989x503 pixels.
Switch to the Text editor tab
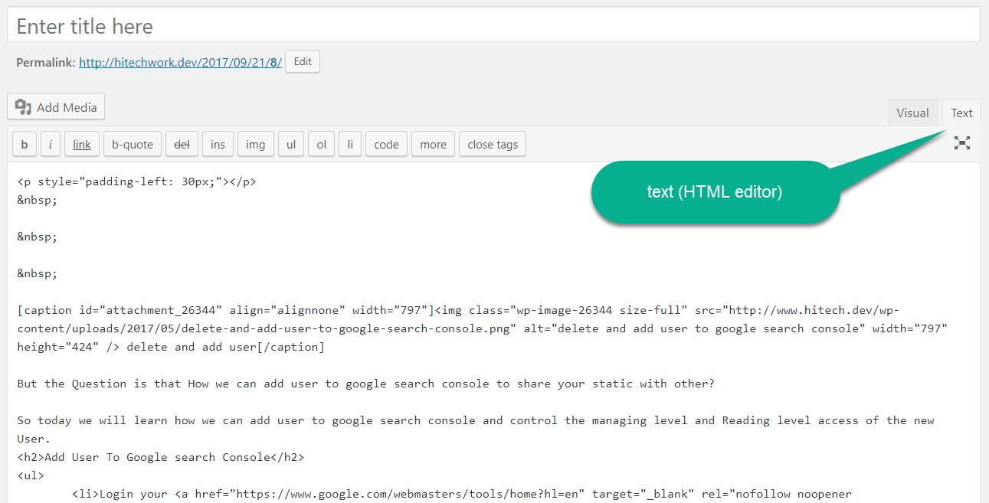(961, 113)
